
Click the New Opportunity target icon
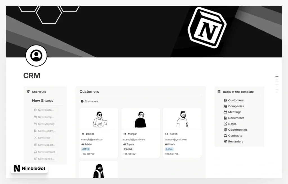[x=35, y=145]
